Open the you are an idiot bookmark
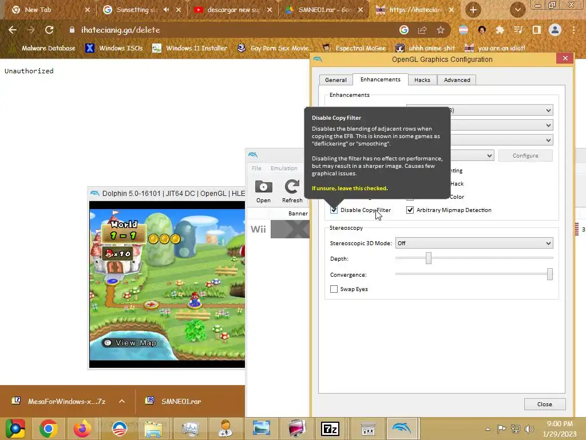Screen dimensions: 586x440 [x=495, y=48]
